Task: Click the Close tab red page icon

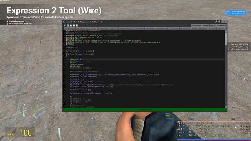Action: point(74,25)
